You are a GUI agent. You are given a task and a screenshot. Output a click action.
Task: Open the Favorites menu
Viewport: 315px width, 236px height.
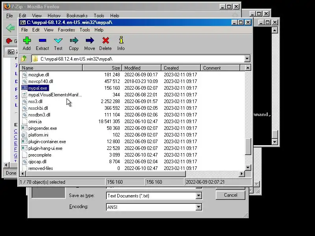point(66,30)
